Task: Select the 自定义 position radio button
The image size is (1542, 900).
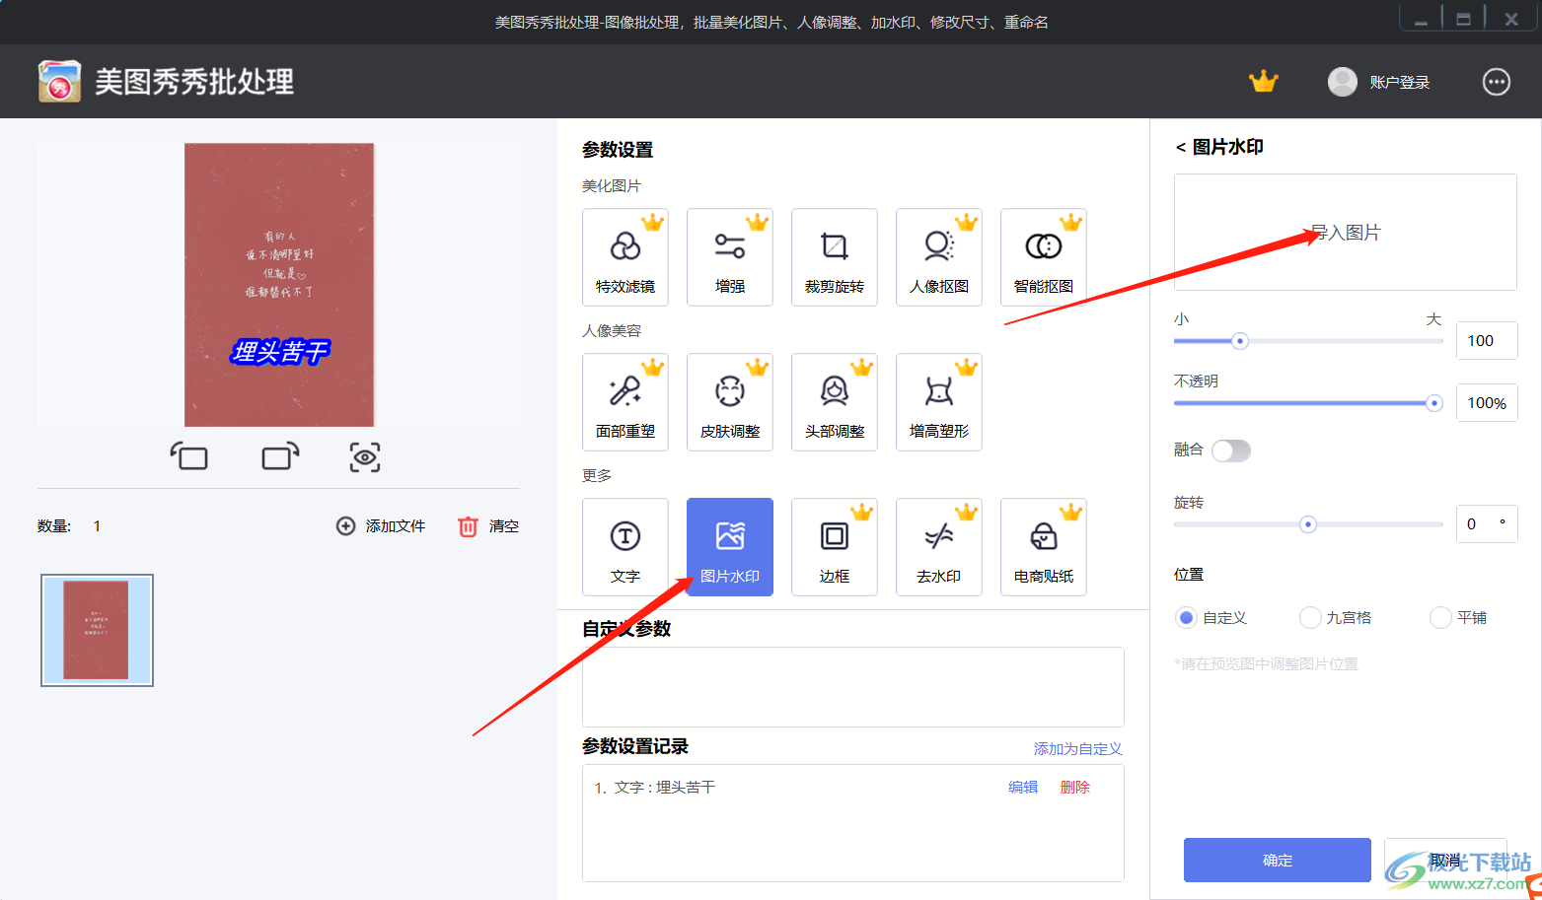Action: click(x=1187, y=618)
